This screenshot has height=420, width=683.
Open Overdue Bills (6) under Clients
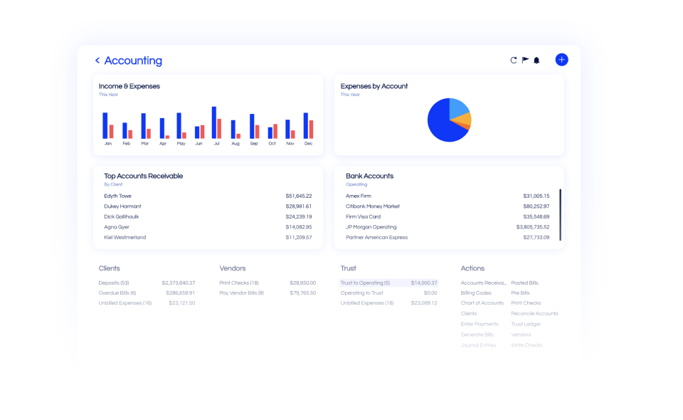[117, 293]
